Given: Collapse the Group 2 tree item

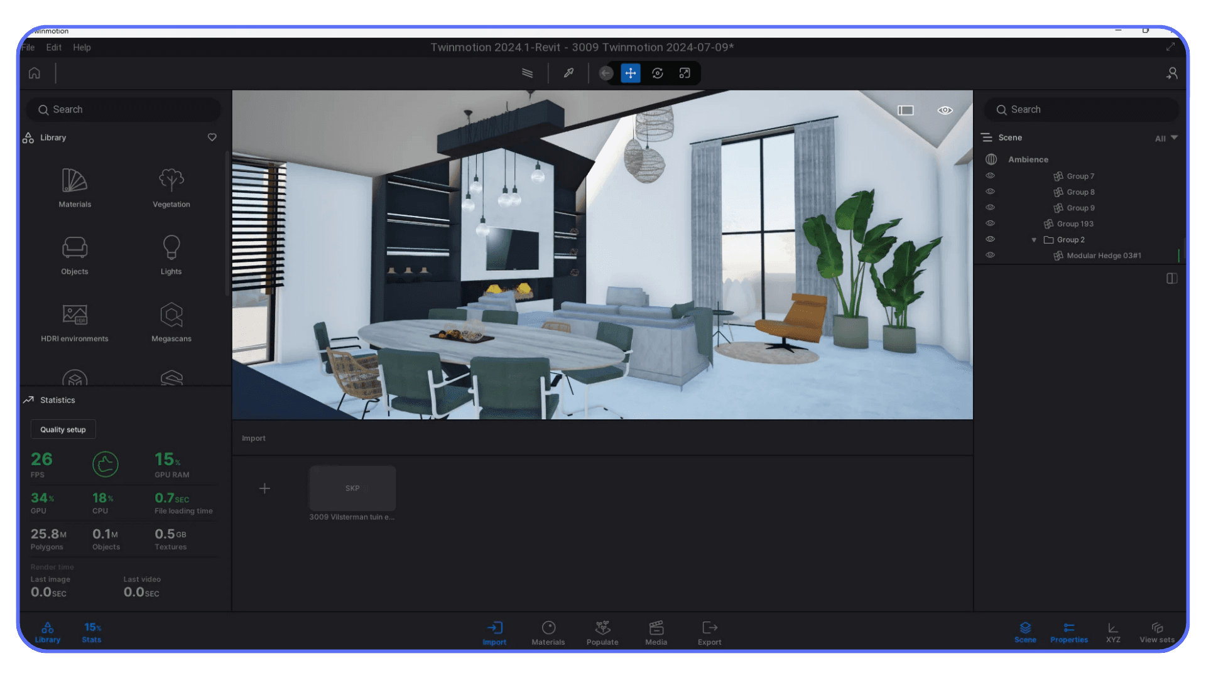Looking at the screenshot, I should pos(1034,239).
